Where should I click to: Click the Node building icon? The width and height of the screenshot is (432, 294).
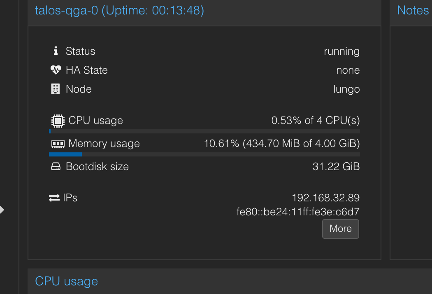tap(56, 89)
